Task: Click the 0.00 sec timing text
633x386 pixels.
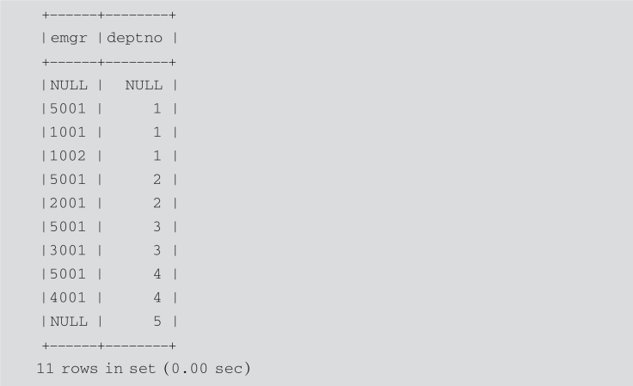Action: click(x=206, y=369)
